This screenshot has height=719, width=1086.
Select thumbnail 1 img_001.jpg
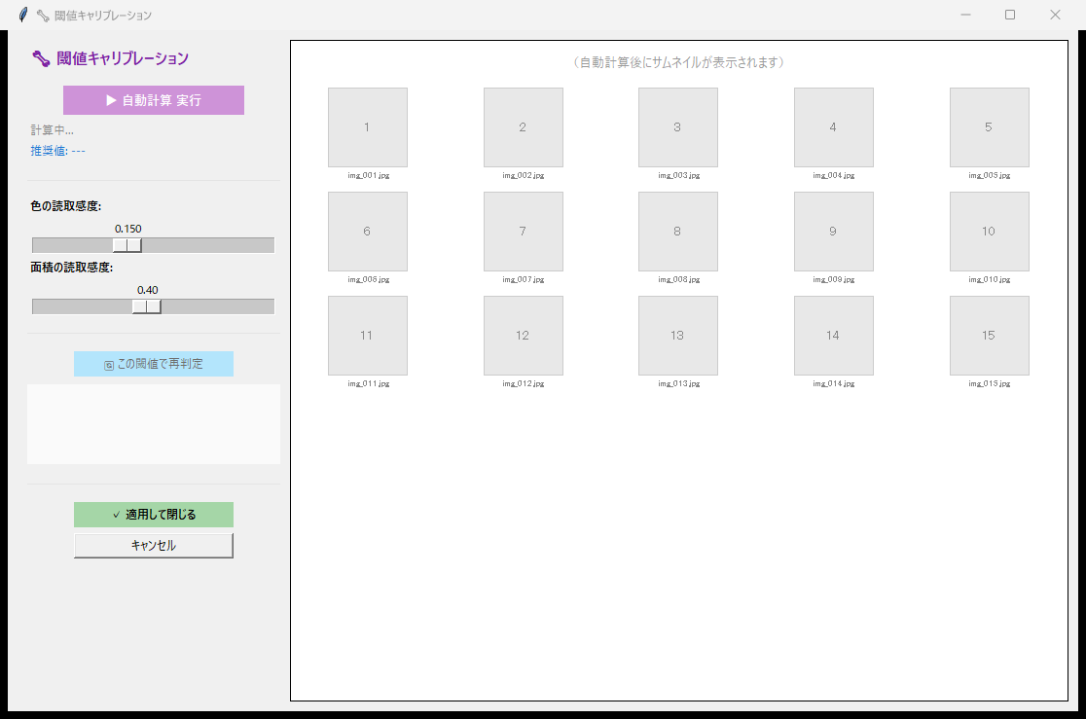tap(367, 127)
